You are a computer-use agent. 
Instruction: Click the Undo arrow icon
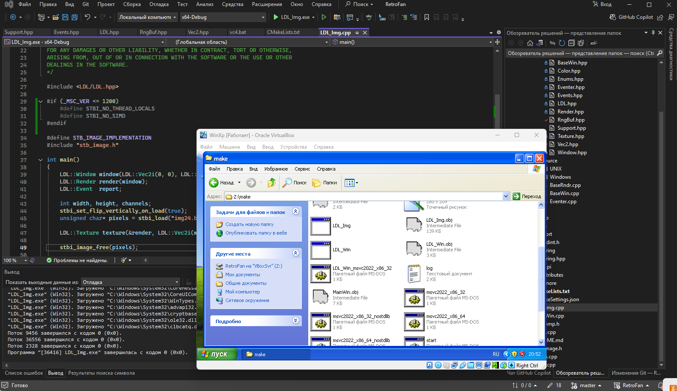[88, 17]
